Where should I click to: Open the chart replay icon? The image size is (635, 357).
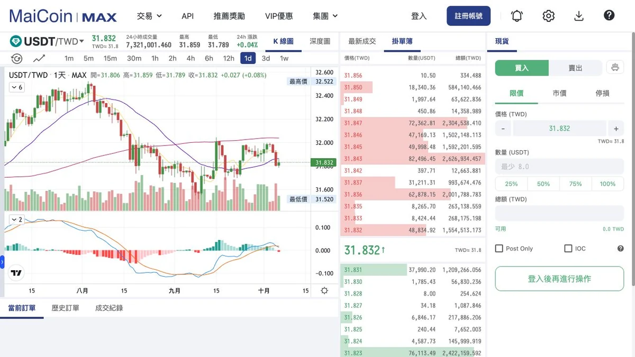click(x=16, y=58)
